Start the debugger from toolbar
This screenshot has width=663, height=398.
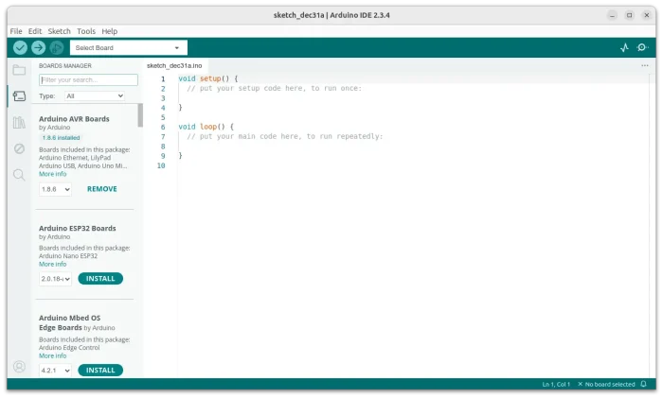(x=56, y=47)
